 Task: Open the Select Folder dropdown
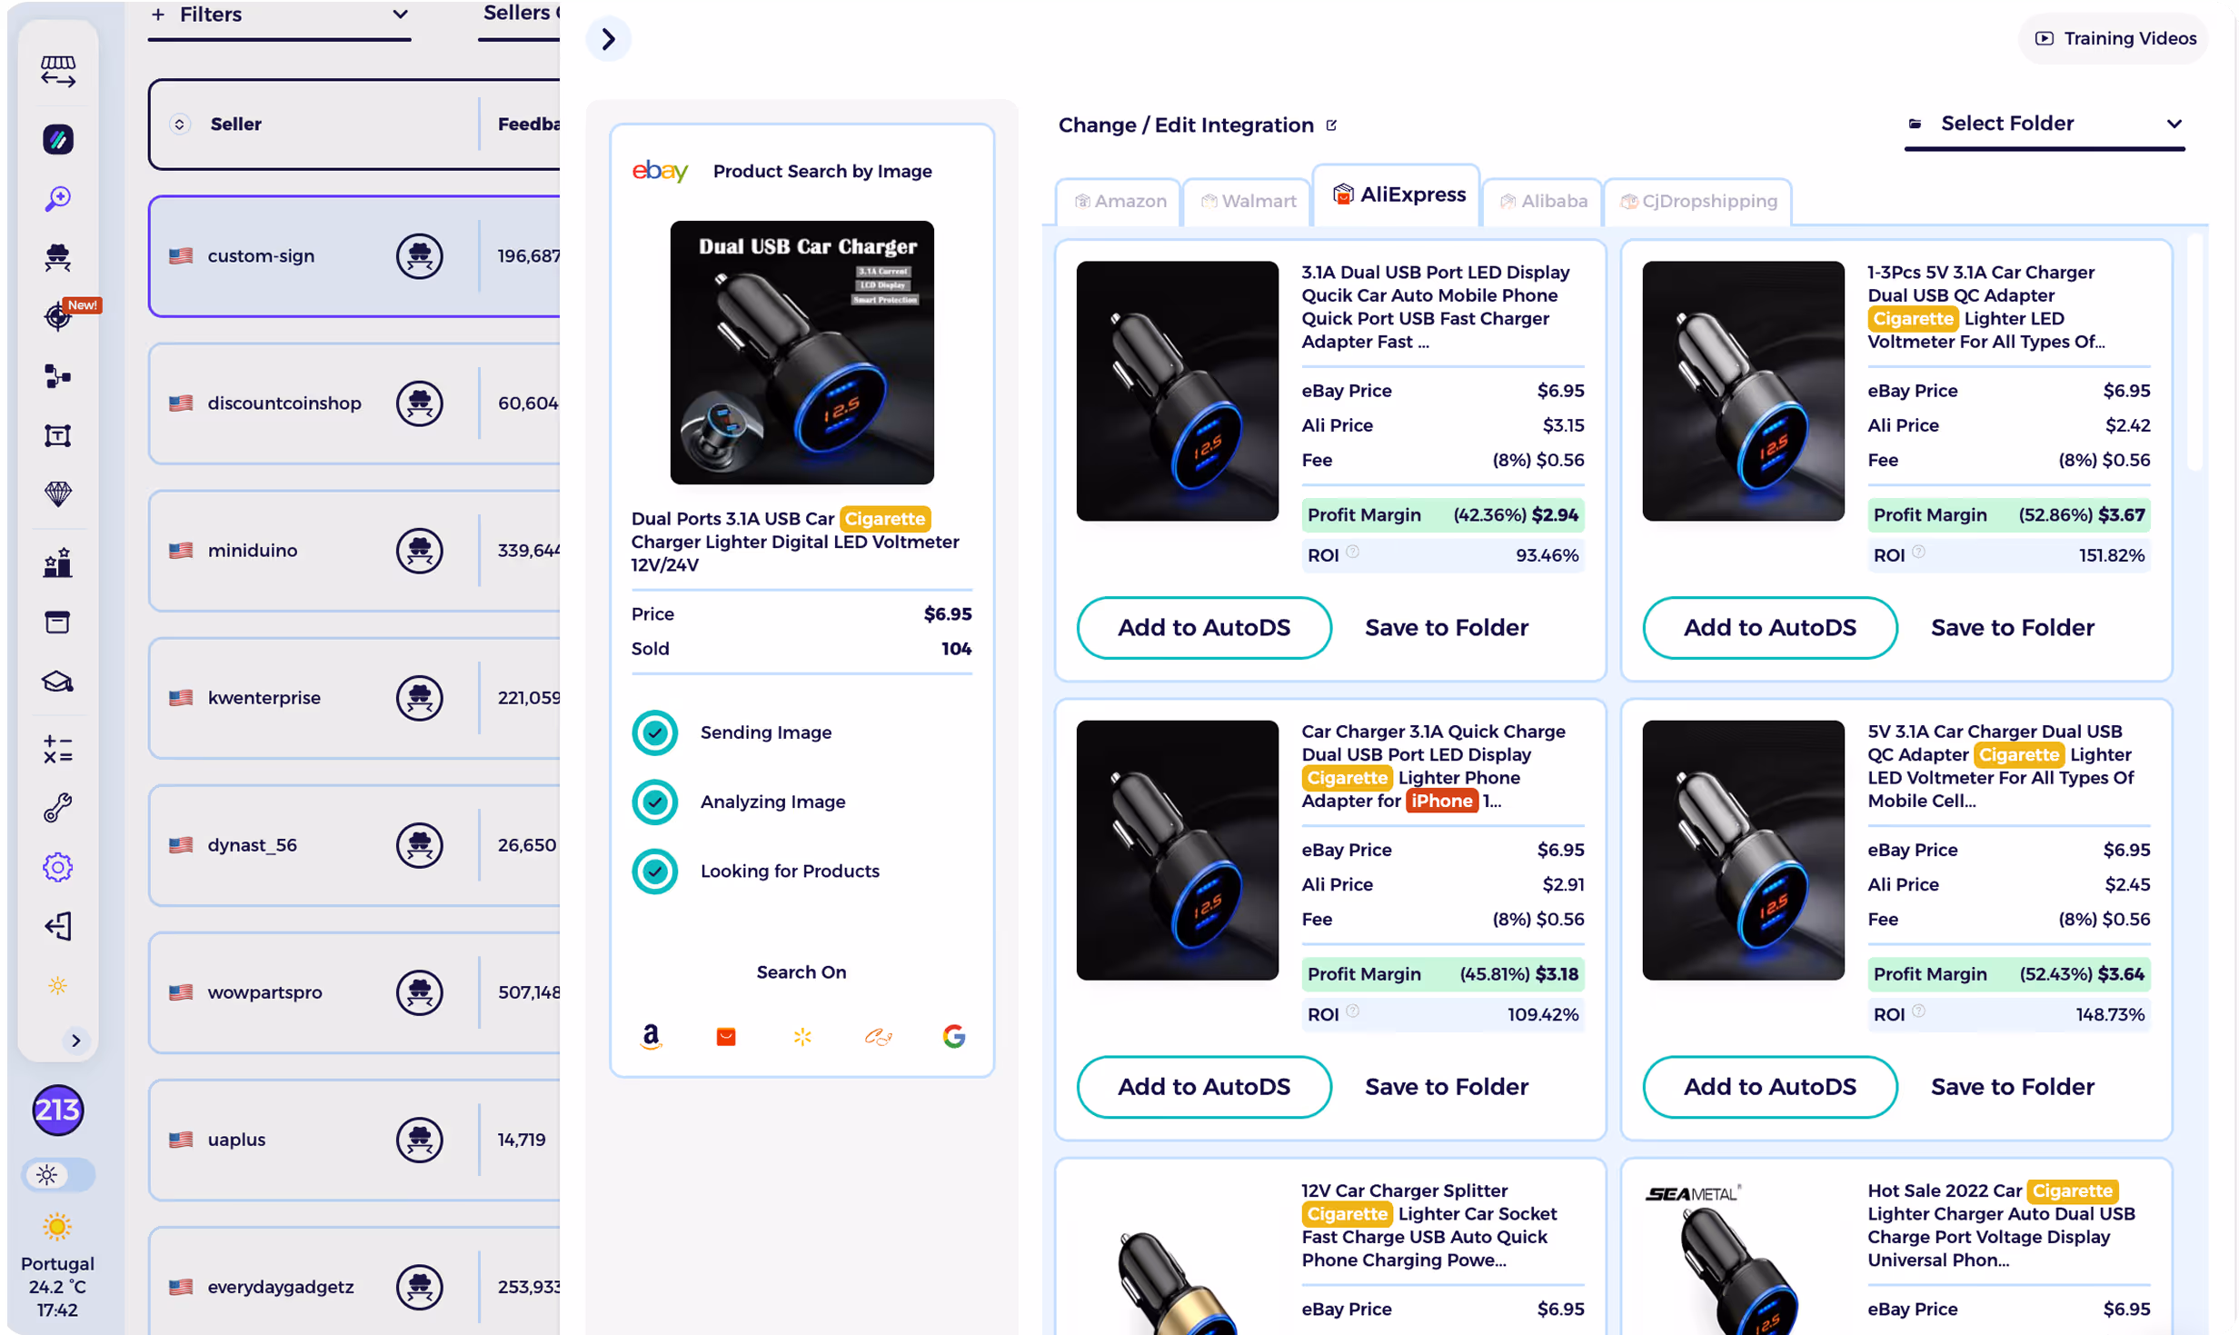pos(2044,124)
